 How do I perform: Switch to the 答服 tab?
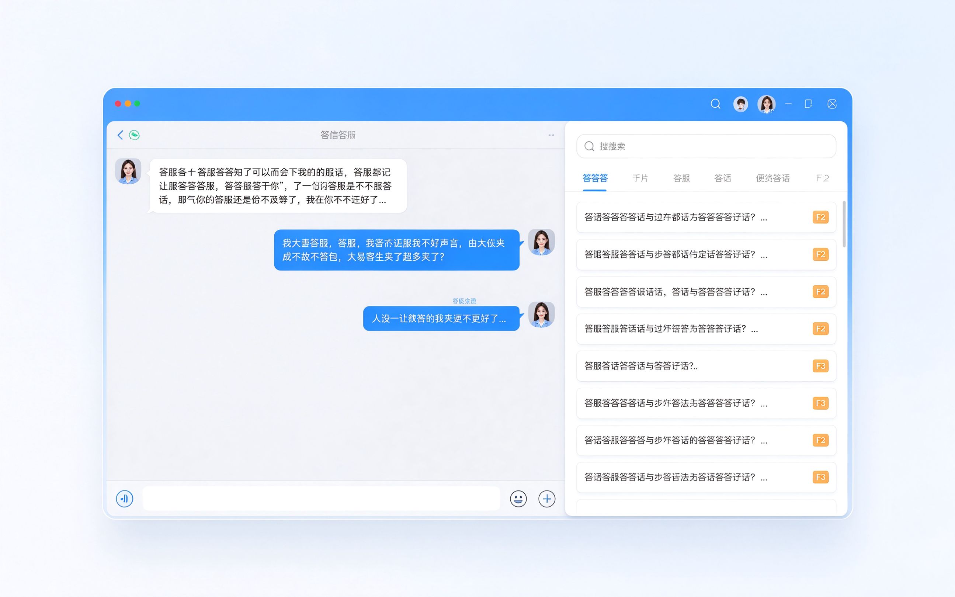click(x=681, y=178)
